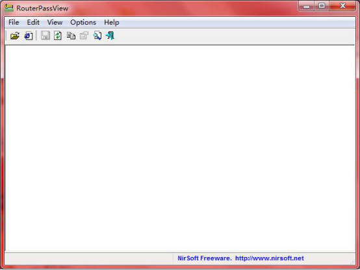
Task: Click the Open Router File folder icon
Action: pos(15,36)
